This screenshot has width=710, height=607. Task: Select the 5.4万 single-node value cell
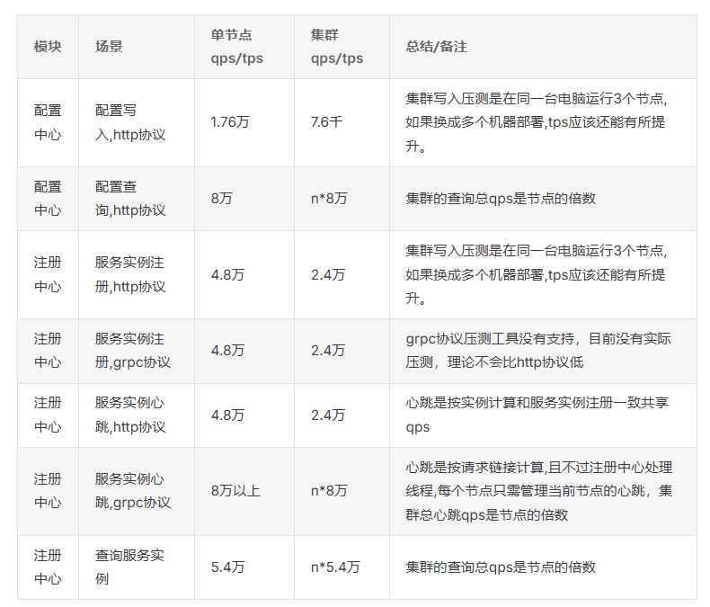[227, 567]
